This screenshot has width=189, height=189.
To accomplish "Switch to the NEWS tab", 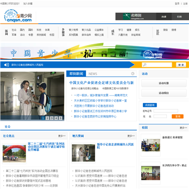I will coord(93,74).
